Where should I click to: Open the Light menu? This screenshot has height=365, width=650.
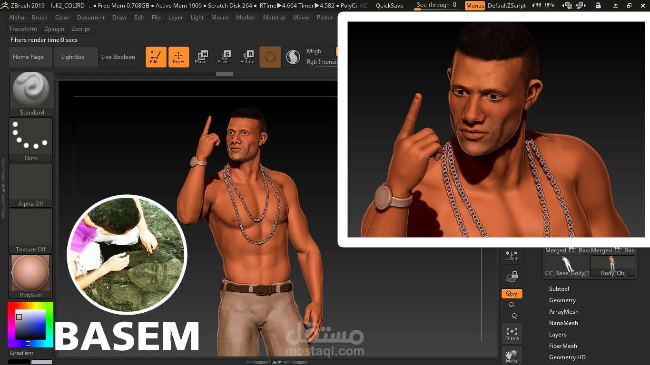(197, 18)
